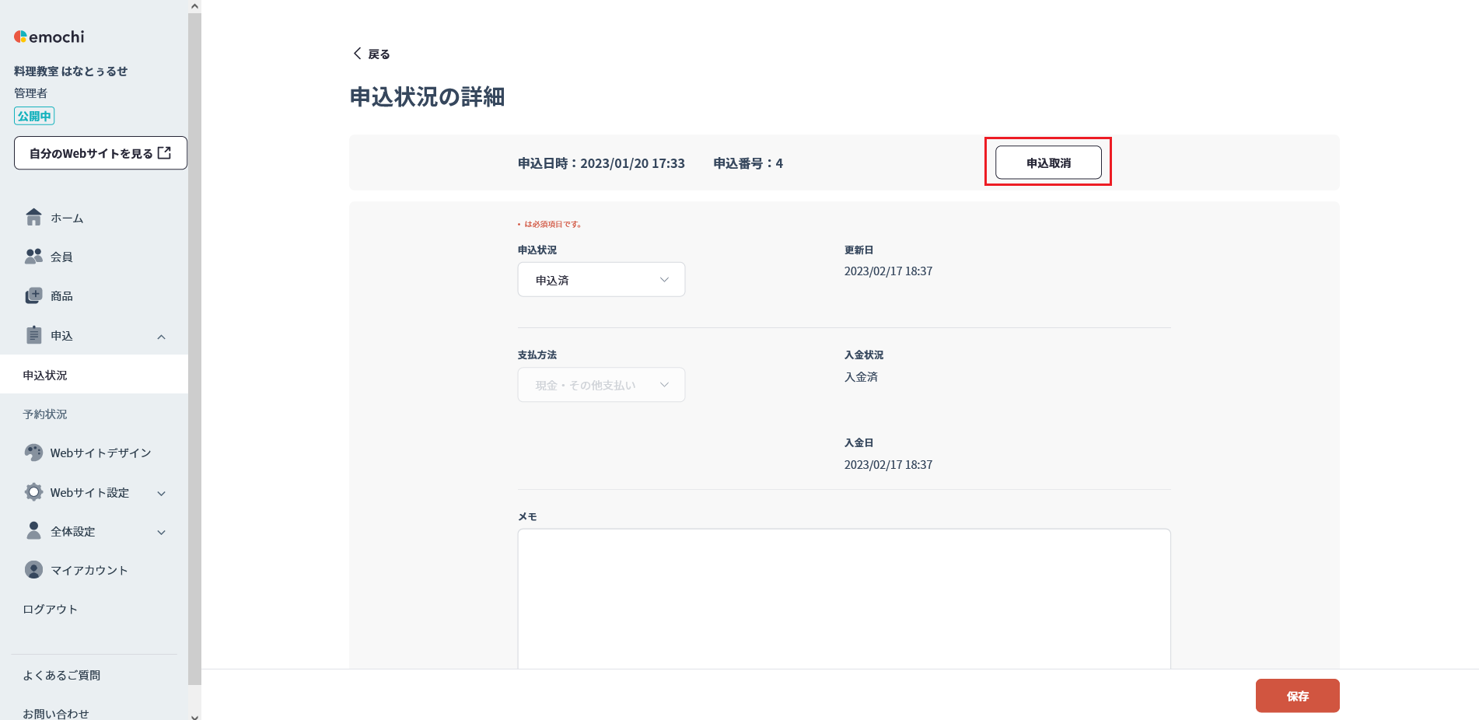The width and height of the screenshot is (1479, 720).
Task: Expand the 全体設定 submenu chevron
Action: (161, 533)
